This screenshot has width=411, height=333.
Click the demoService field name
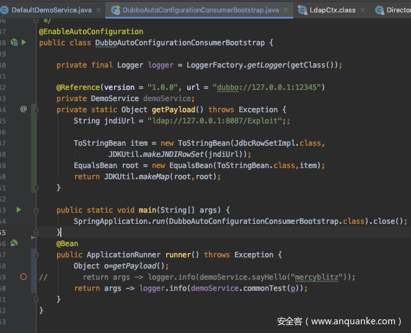(167, 99)
